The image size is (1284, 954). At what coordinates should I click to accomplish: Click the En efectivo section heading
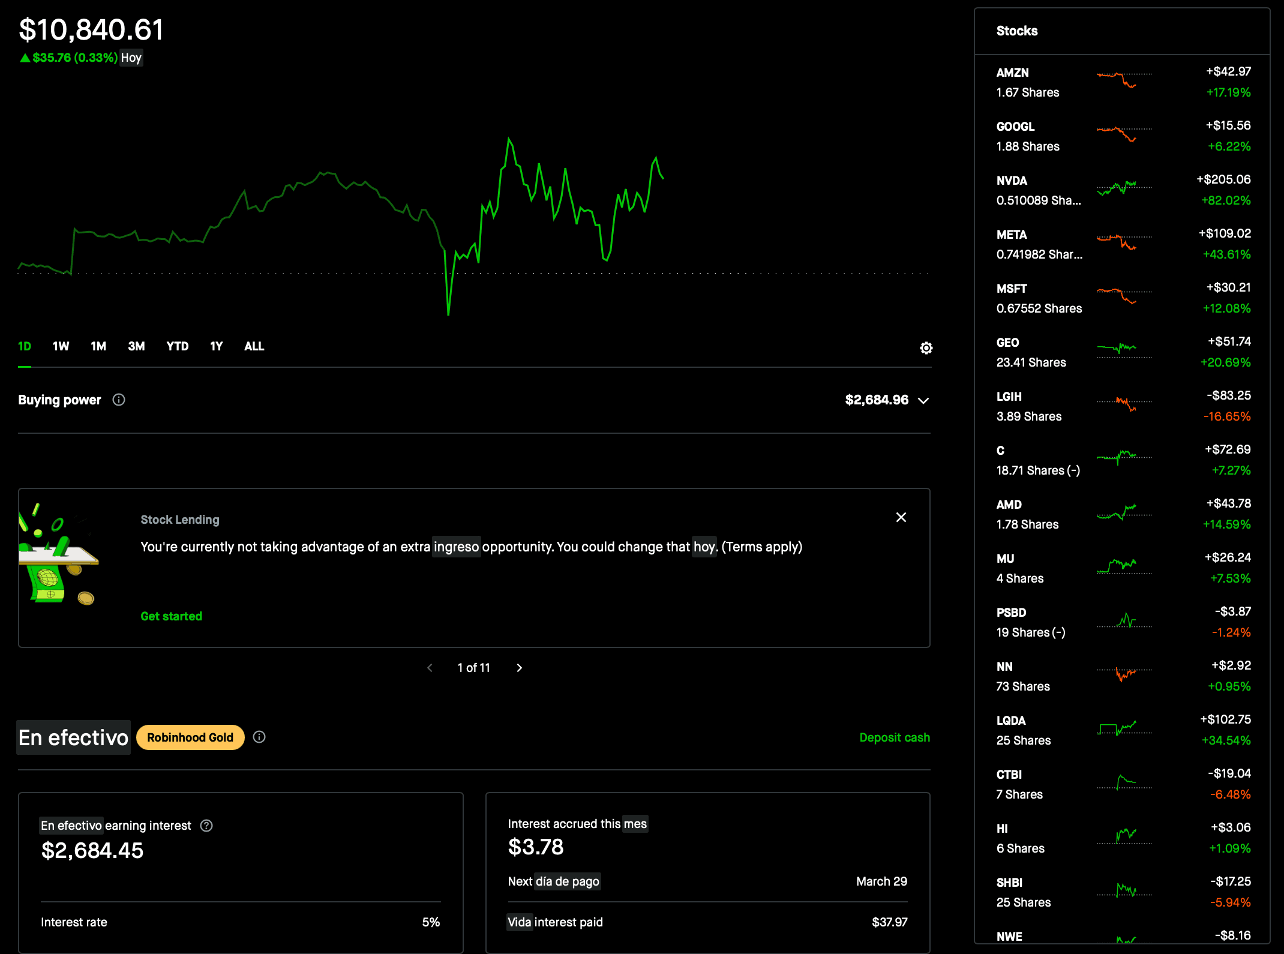73,737
